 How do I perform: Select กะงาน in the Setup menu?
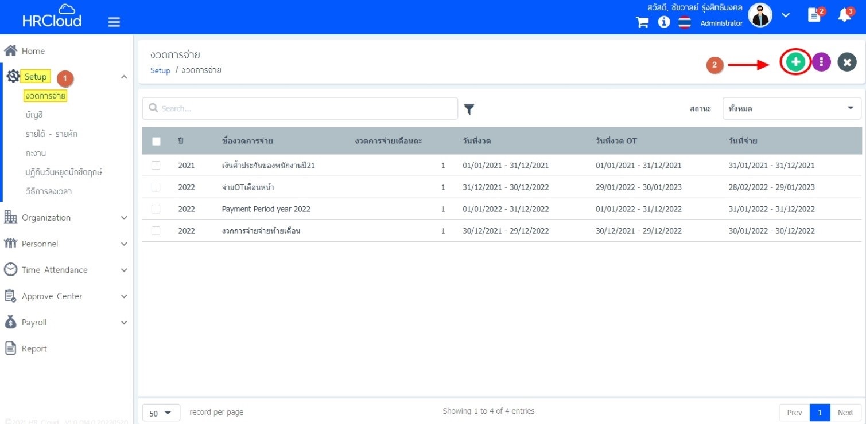[x=36, y=153]
